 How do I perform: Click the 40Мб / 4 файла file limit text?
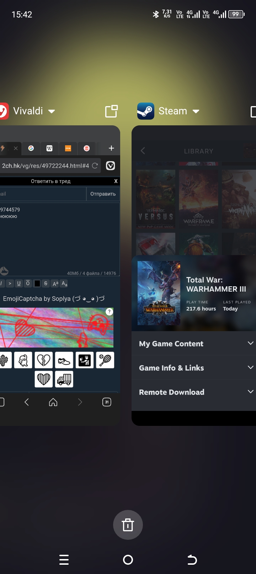[x=91, y=273]
